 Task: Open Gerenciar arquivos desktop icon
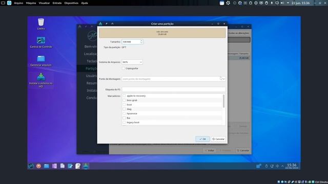41,60
